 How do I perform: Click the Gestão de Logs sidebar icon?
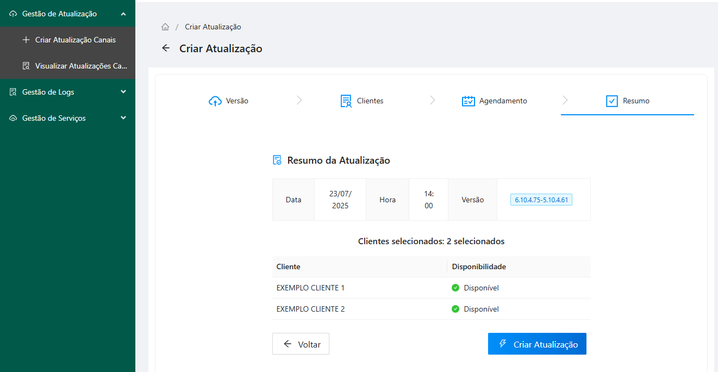(14, 92)
